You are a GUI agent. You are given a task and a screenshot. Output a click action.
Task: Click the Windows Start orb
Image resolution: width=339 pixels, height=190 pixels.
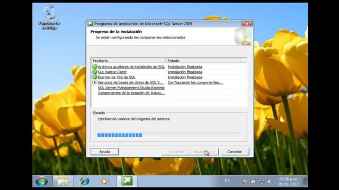tap(41, 182)
